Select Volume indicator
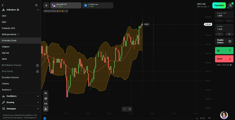Screen dimensions: 235x120 point(20,84)
